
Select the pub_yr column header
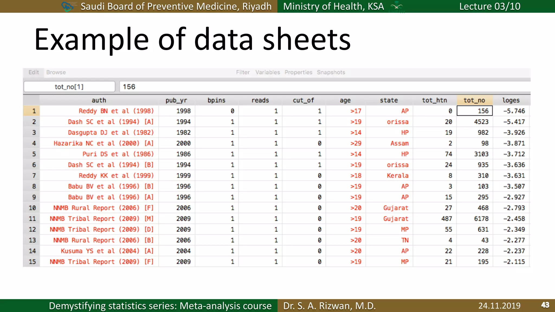[x=176, y=100]
